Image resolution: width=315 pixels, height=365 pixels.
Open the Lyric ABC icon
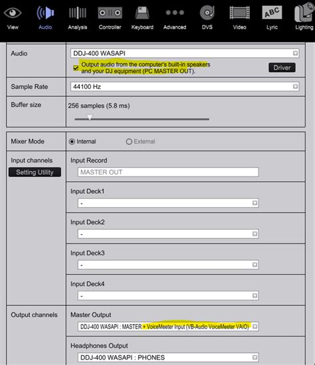pos(272,13)
